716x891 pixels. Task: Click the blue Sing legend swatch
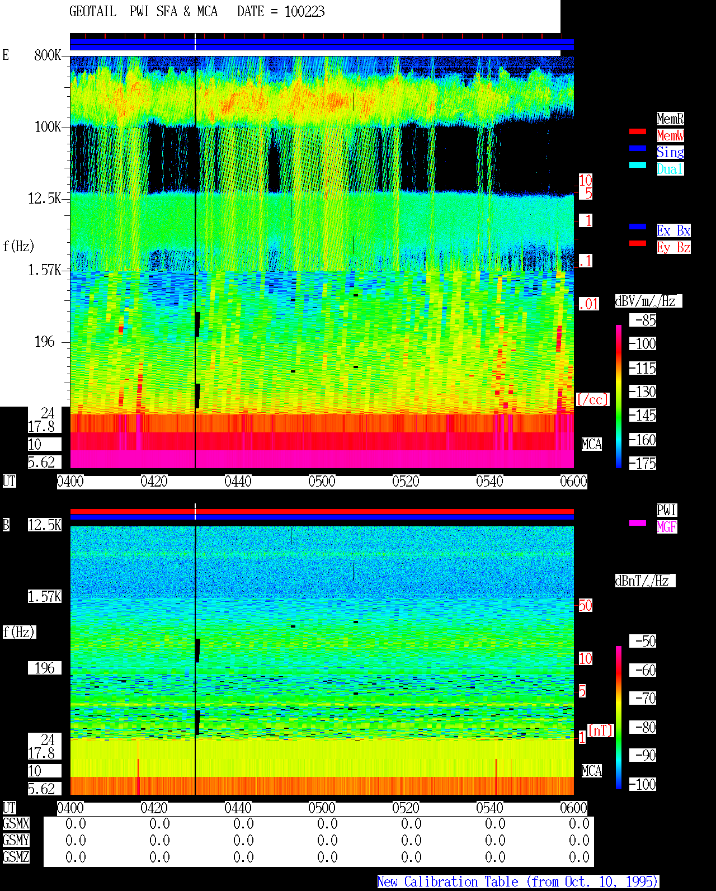click(x=638, y=148)
